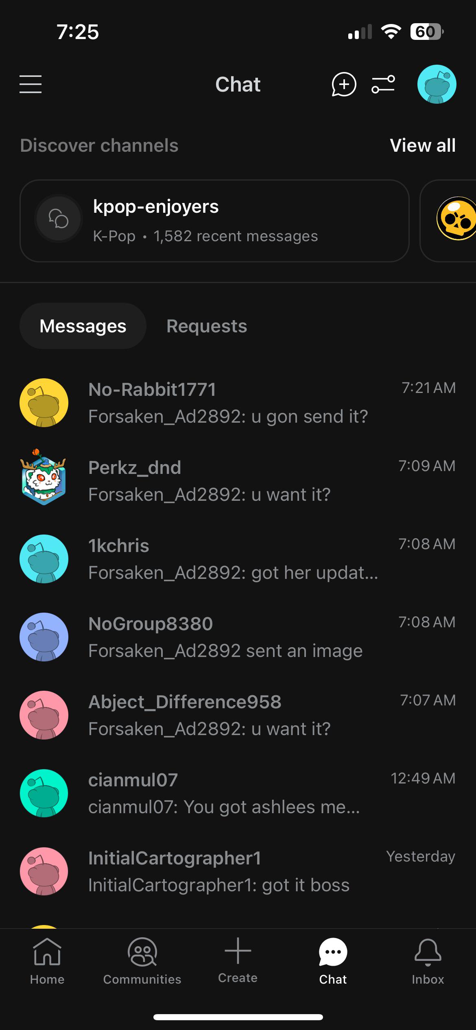Tap the Create plus button
This screenshot has height=1030, width=476.
click(238, 960)
